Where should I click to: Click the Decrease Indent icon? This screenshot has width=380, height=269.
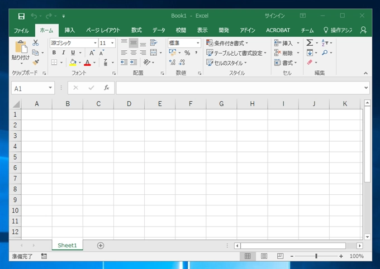pyautogui.click(x=124, y=63)
